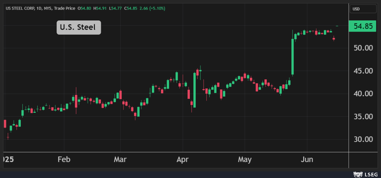Open the USD currency selector
Image resolution: width=381 pixels, height=178 pixels.
pyautogui.click(x=363, y=9)
